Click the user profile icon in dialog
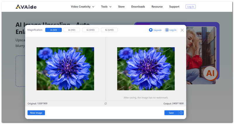This screenshot has width=234, height=124. [167, 30]
